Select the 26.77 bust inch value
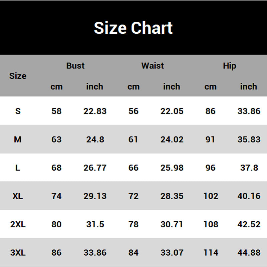Viewport: 267px width, 267px height. tap(95, 168)
